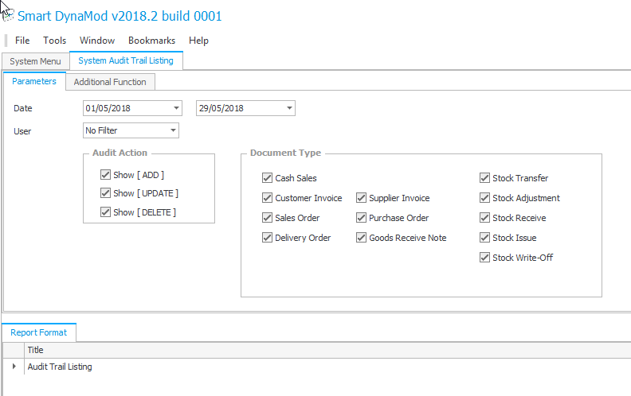631x396 pixels.
Task: Toggle the Cash Sales checkbox
Action: (267, 178)
